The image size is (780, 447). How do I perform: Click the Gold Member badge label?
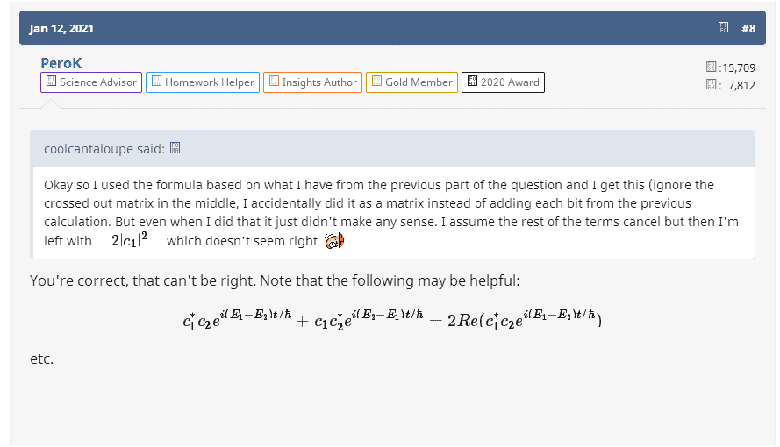pyautogui.click(x=419, y=82)
